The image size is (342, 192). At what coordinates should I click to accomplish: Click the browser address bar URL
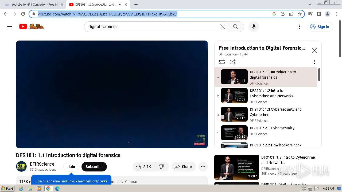[107, 14]
